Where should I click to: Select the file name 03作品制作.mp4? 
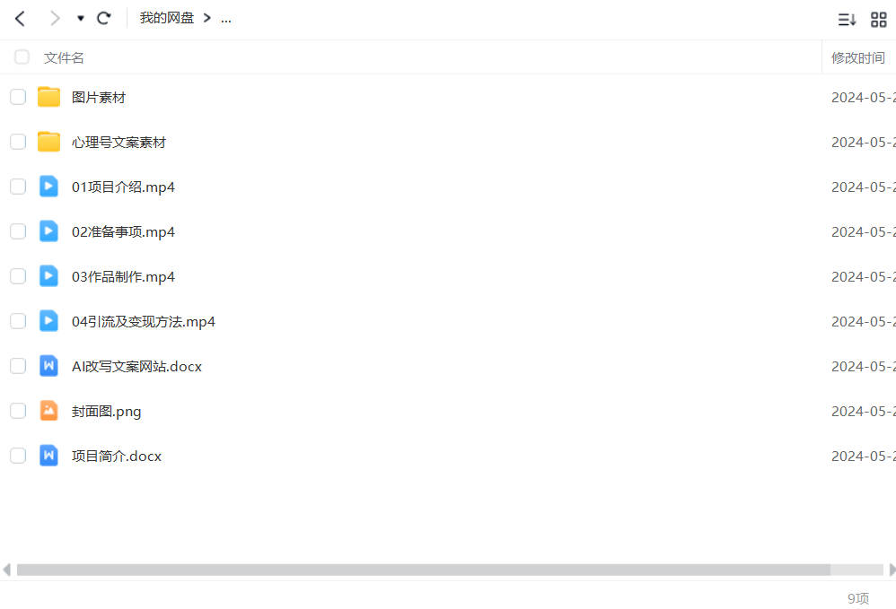point(123,277)
